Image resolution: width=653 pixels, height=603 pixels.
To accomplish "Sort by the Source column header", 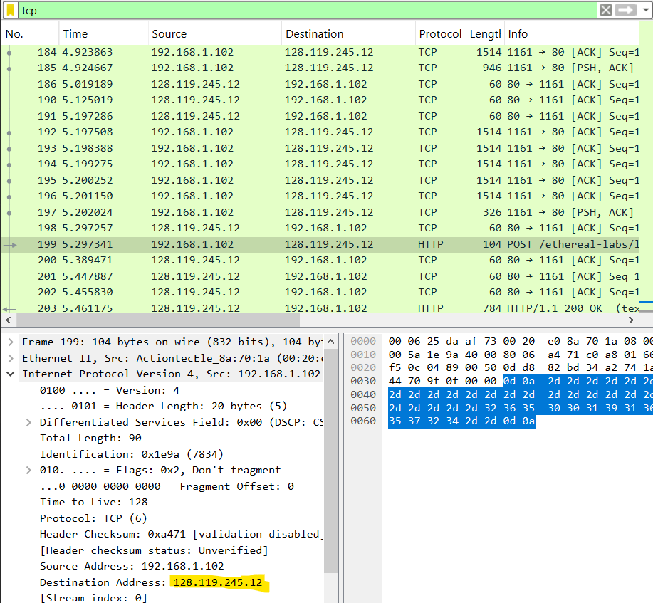I will click(215, 33).
